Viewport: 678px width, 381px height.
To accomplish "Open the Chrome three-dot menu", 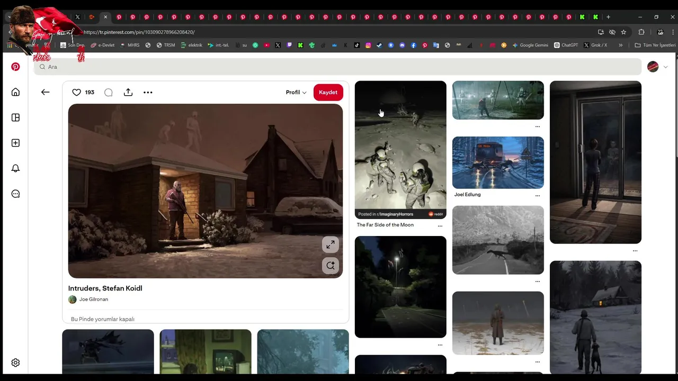I will 673,32.
